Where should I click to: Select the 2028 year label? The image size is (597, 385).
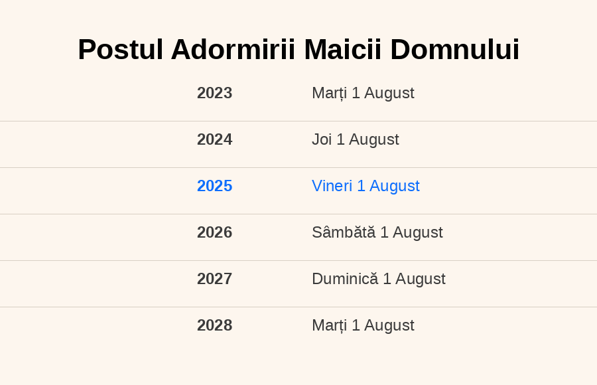214,325
